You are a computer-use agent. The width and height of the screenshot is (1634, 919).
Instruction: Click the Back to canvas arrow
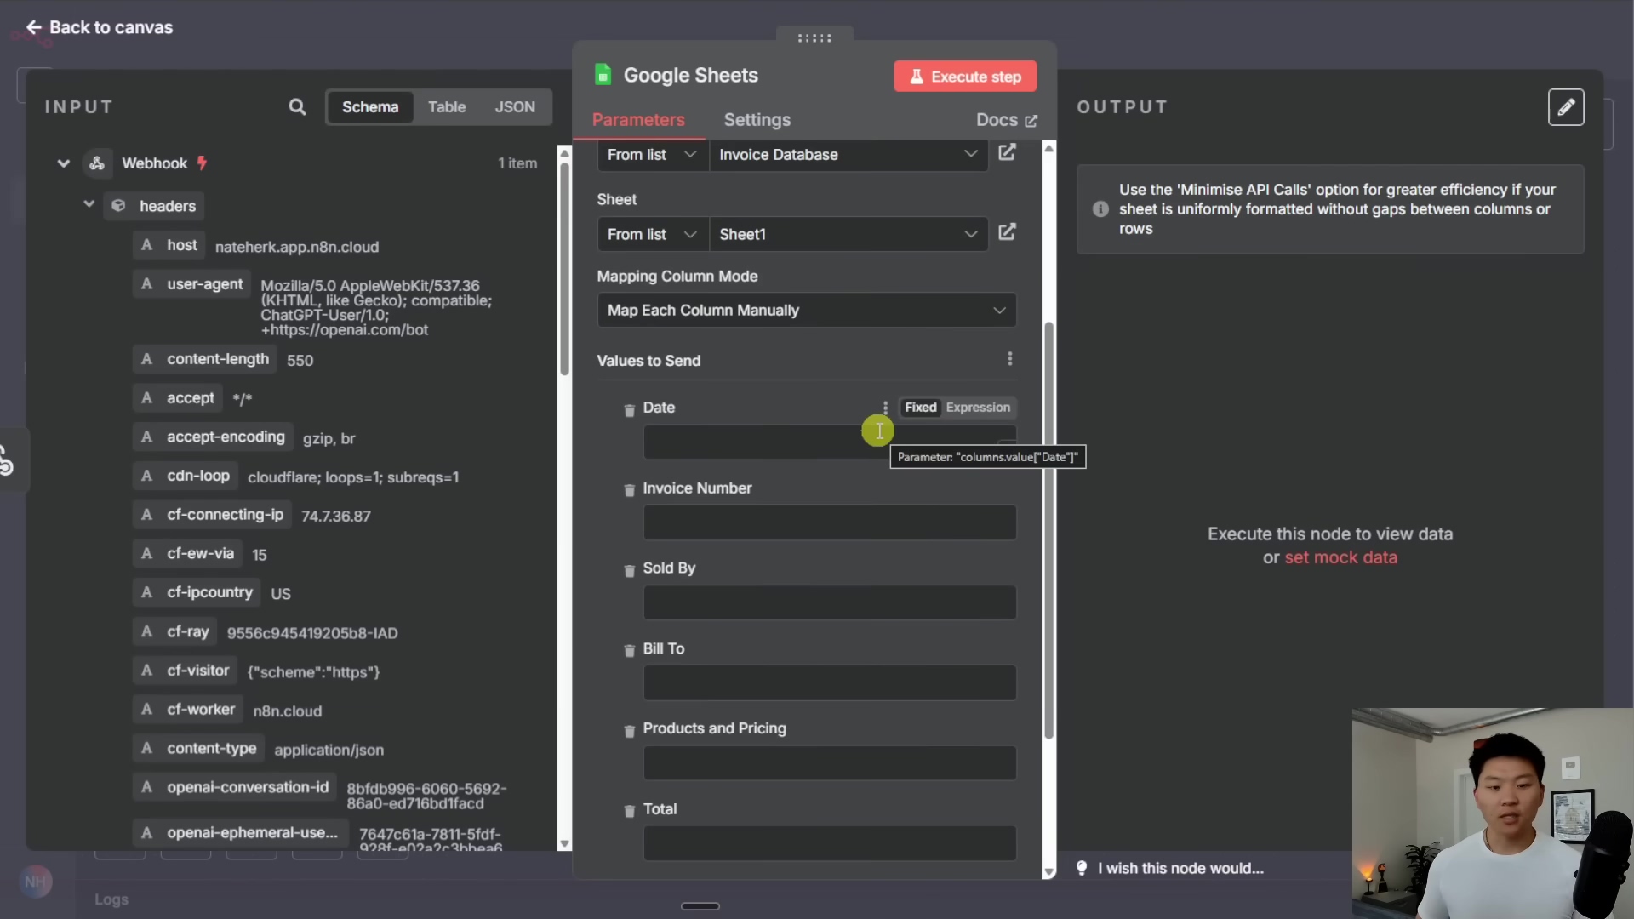[x=34, y=27]
